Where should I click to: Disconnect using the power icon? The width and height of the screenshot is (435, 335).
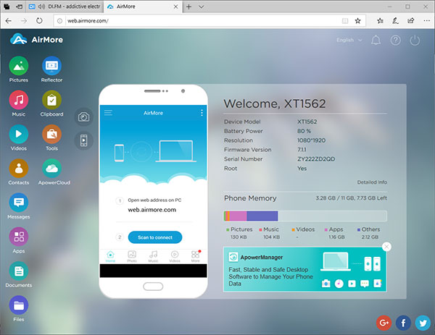[415, 41]
